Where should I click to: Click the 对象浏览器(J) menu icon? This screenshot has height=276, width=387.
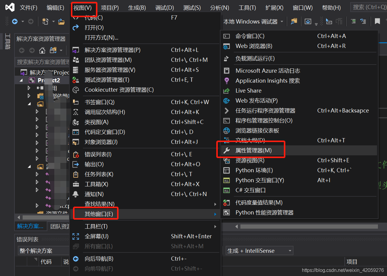[76, 142]
